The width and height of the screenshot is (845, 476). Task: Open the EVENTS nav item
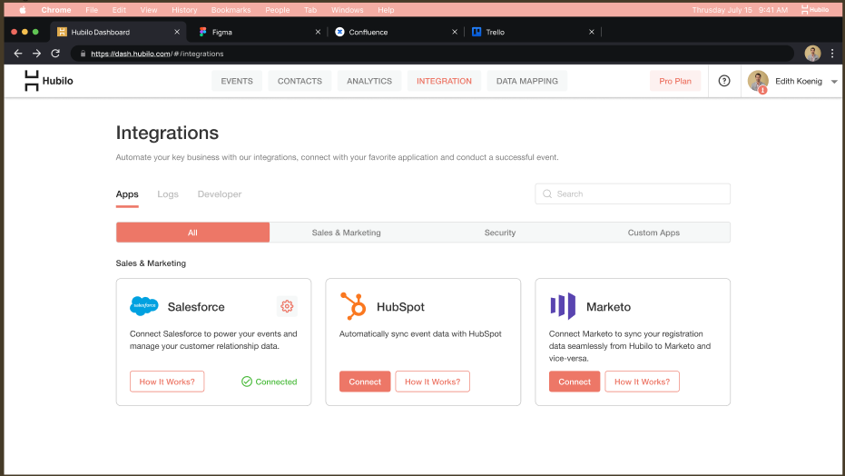(237, 81)
